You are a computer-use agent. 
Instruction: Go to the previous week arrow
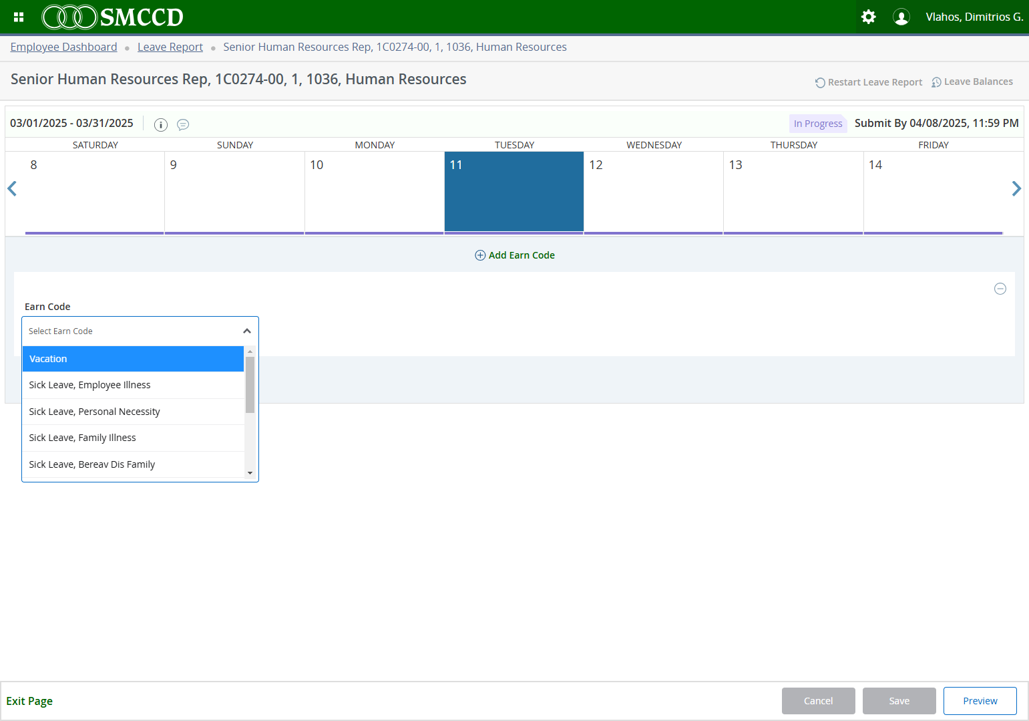click(12, 189)
